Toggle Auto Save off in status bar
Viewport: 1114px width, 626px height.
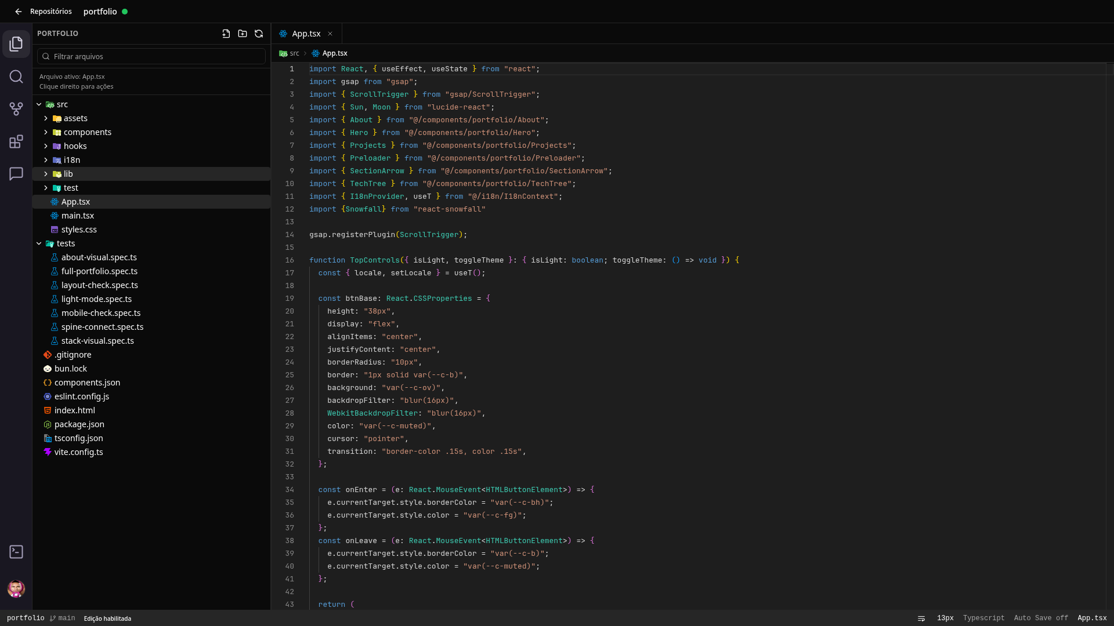point(1041,618)
